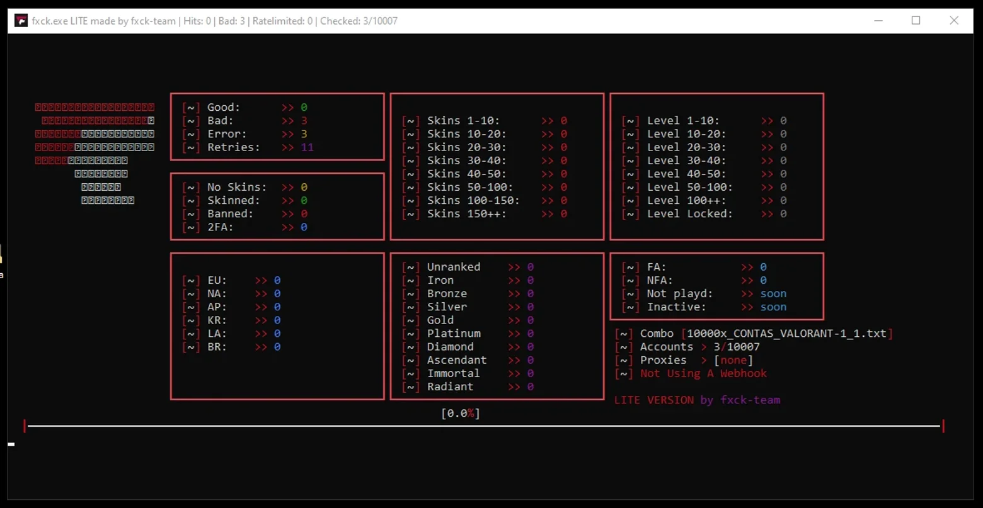Click the [0.0%] progress percentage label
This screenshot has height=508, width=983.
click(x=461, y=414)
